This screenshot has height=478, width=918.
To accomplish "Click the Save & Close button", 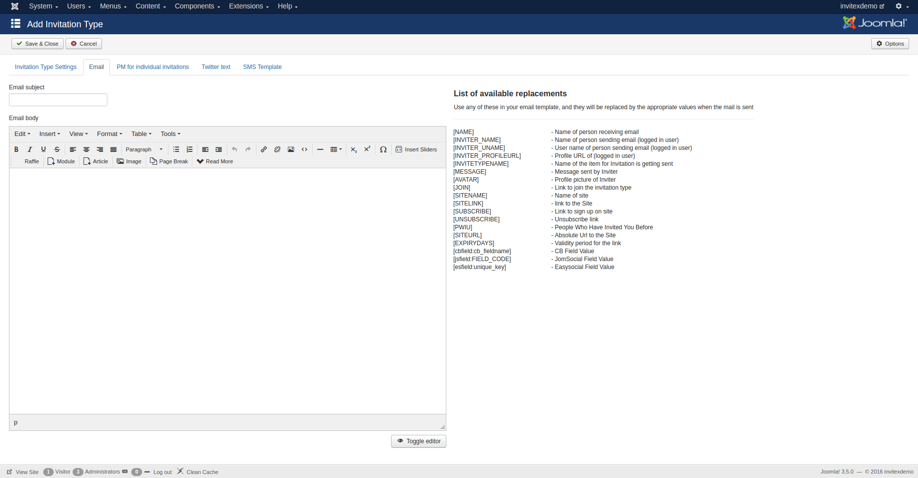I will 37,44.
